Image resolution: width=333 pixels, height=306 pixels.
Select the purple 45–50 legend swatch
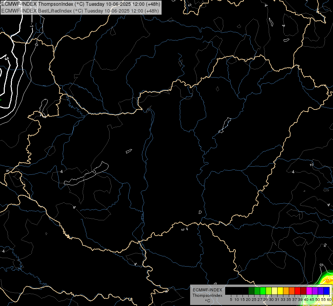[x=315, y=291]
